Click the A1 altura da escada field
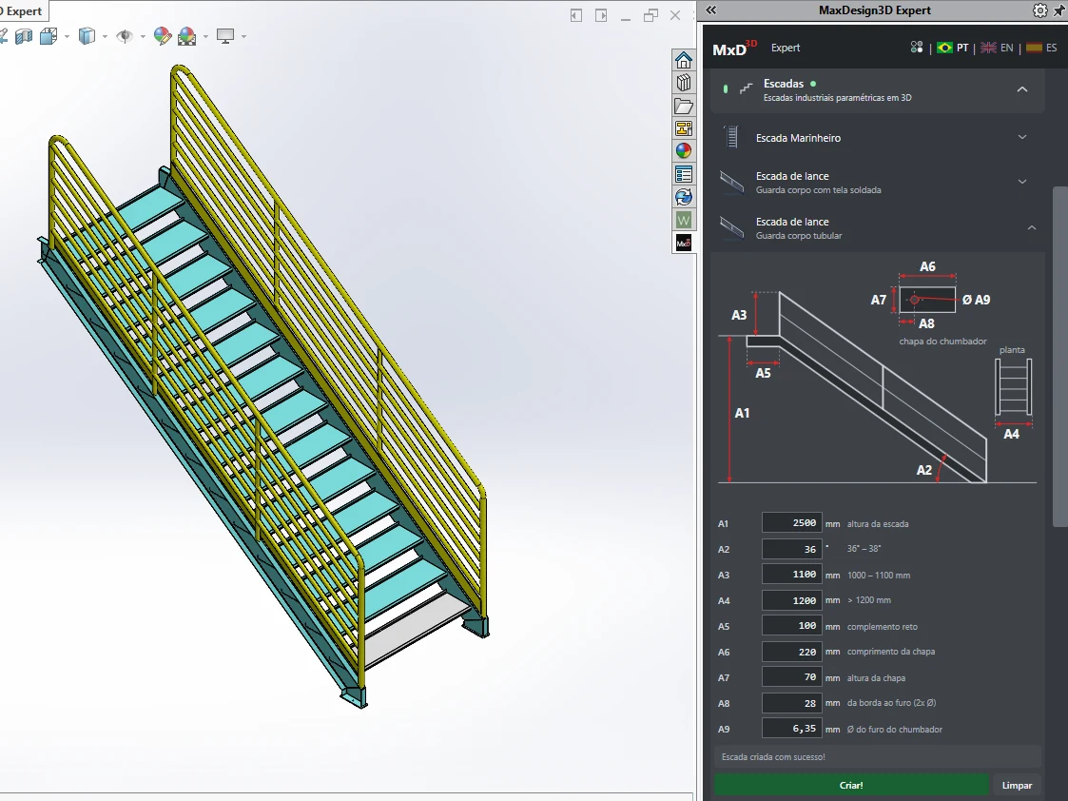 (x=791, y=523)
